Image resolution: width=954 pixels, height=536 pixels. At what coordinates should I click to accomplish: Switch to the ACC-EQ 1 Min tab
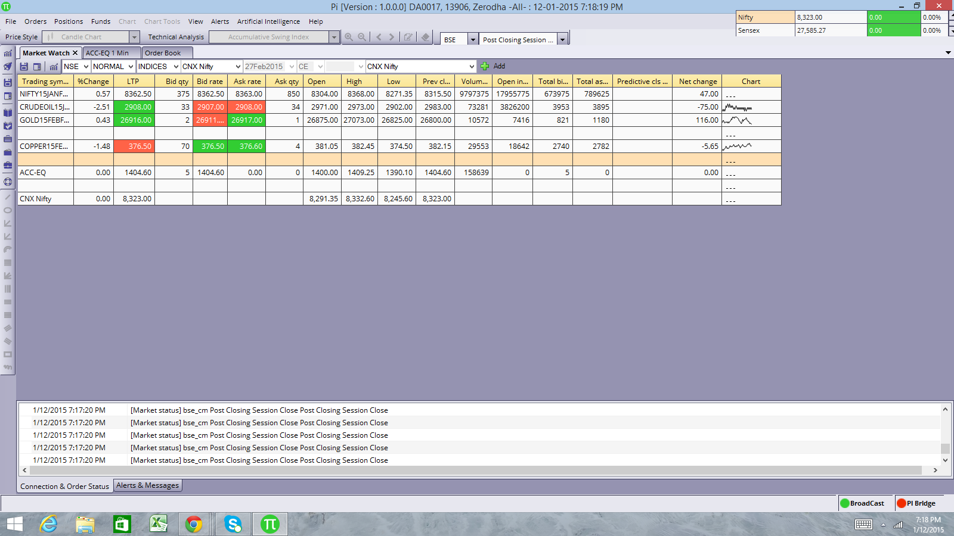tap(111, 53)
